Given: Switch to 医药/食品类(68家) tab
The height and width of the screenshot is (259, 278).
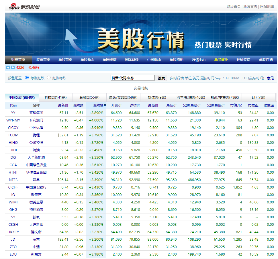Looking at the screenshot, I should click(x=123, y=97).
